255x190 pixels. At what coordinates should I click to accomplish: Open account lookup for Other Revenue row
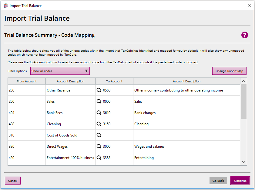99,90
